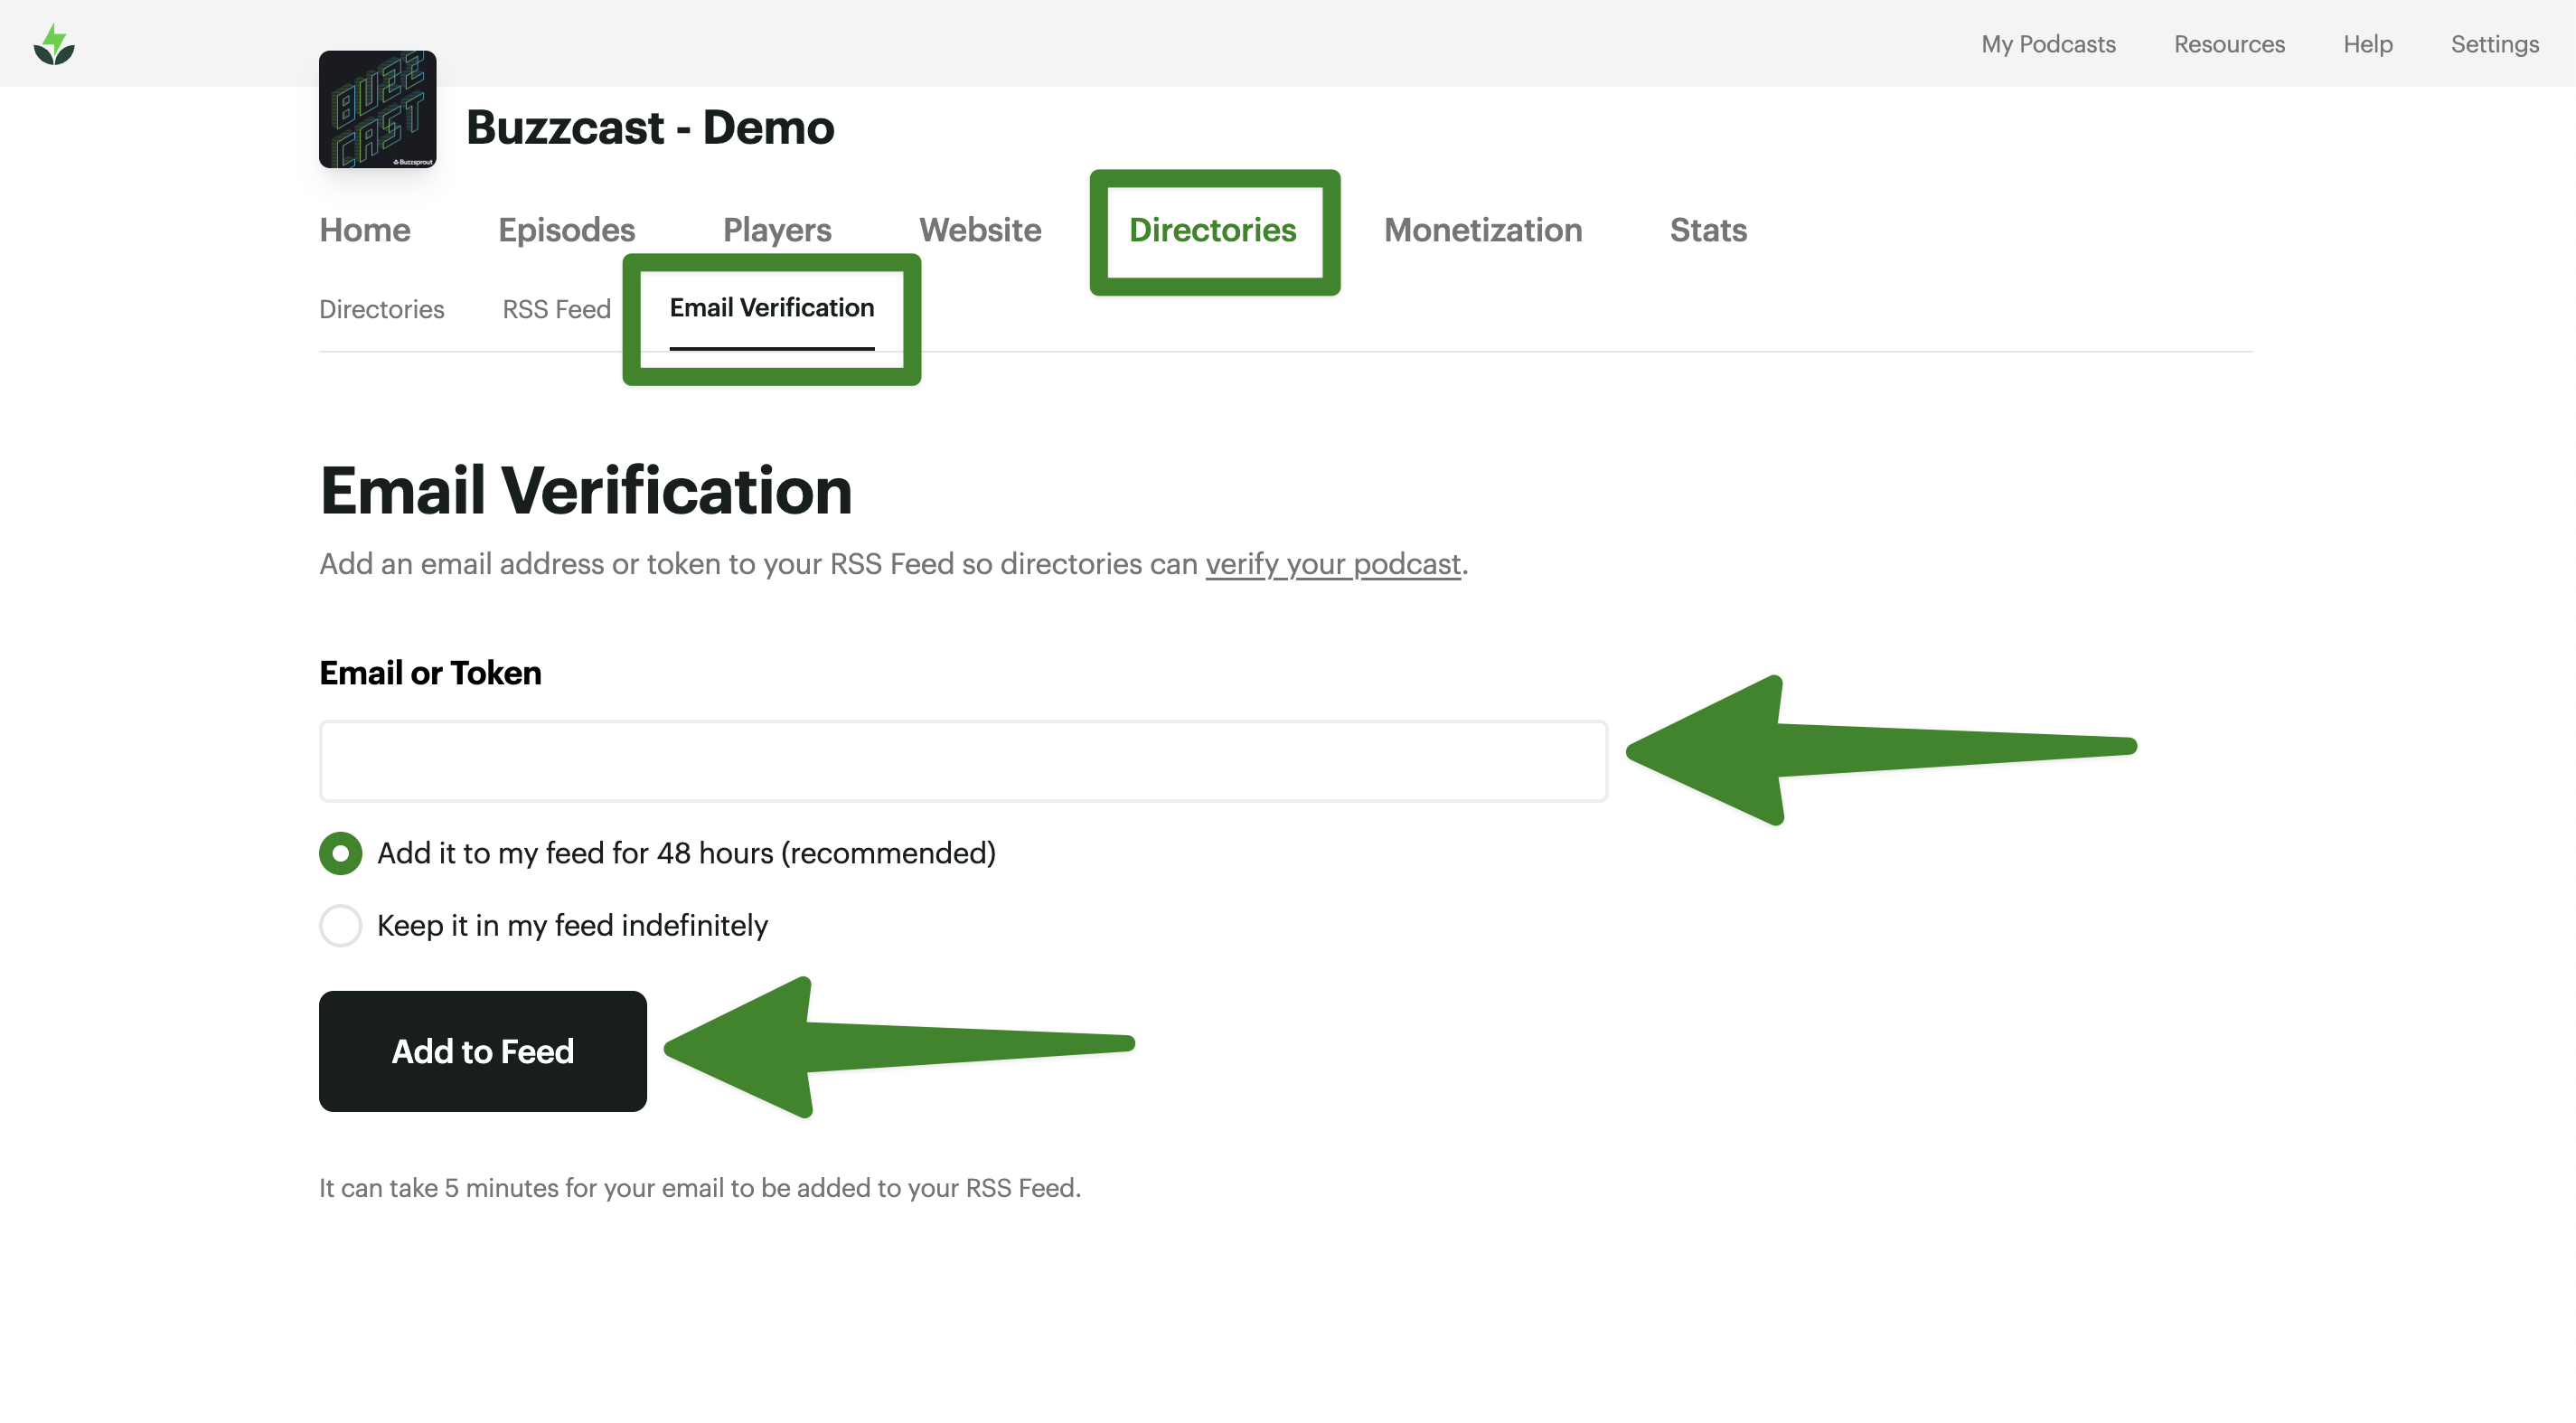Image resolution: width=2576 pixels, height=1423 pixels.
Task: Open the Resources menu
Action: [2228, 44]
